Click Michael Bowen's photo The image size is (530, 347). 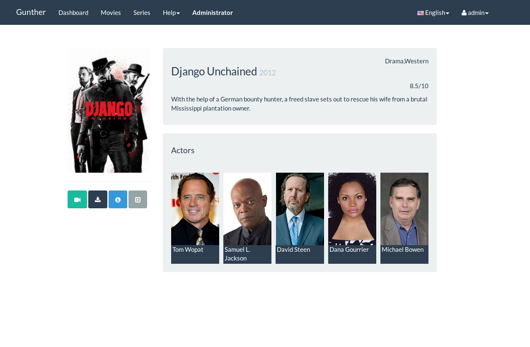[404, 209]
